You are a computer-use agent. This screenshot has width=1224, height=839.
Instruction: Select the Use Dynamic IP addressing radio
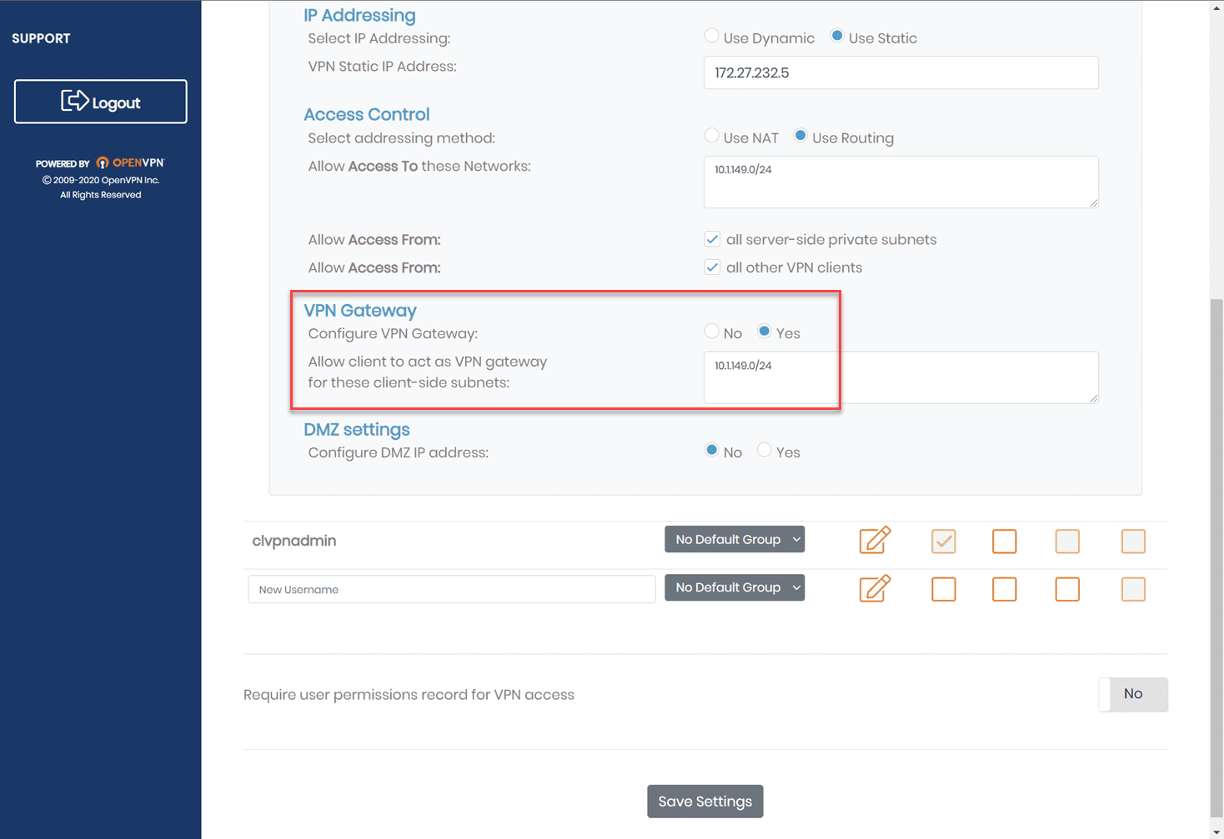(x=711, y=36)
